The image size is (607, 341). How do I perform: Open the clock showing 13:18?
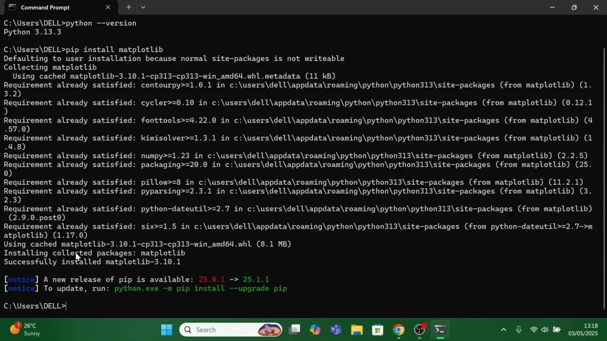pos(583,329)
